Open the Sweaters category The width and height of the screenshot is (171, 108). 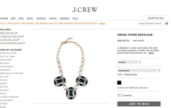6,60
